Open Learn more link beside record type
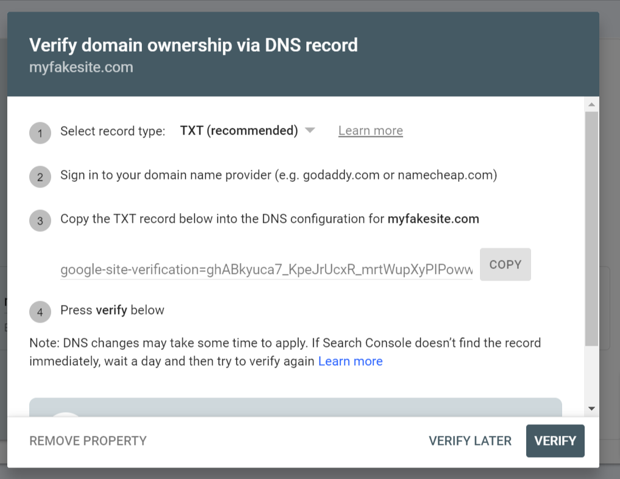This screenshot has width=620, height=479. click(x=370, y=131)
